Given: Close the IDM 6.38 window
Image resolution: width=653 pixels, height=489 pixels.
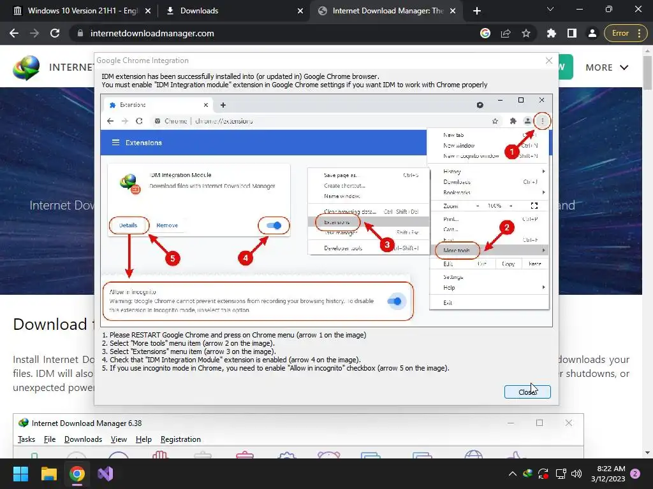Looking at the screenshot, I should point(569,423).
